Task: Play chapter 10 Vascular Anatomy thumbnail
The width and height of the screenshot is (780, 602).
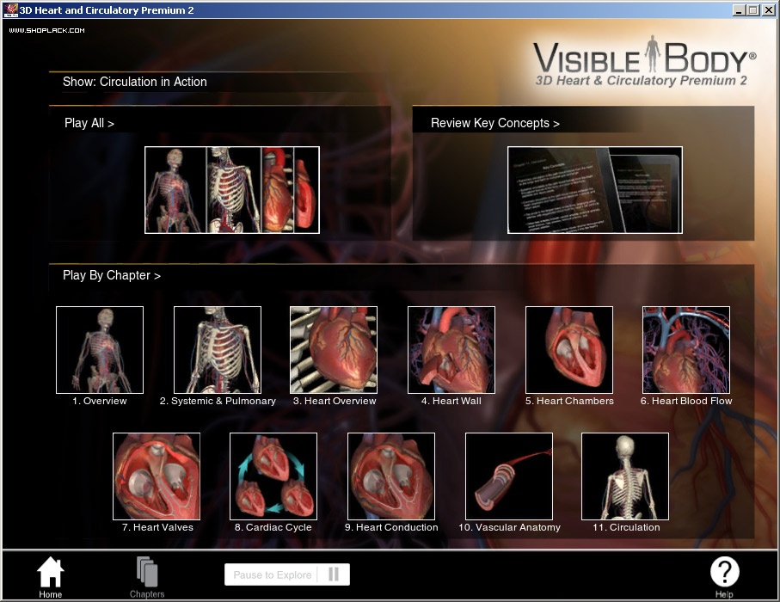Action: tap(509, 476)
